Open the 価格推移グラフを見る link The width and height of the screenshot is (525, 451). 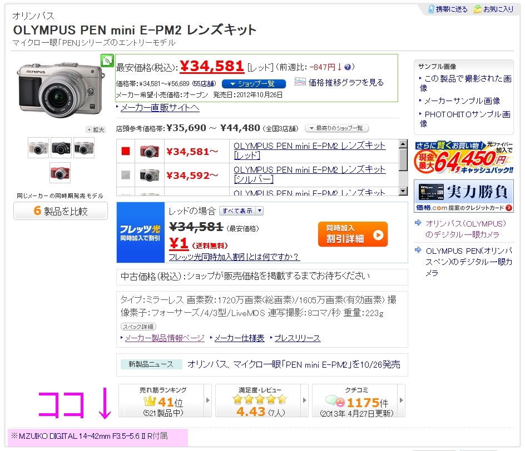point(346,82)
